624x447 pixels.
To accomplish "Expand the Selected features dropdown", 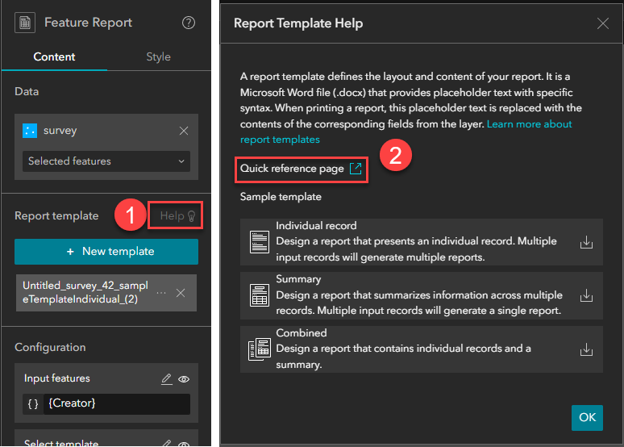I will coord(106,161).
